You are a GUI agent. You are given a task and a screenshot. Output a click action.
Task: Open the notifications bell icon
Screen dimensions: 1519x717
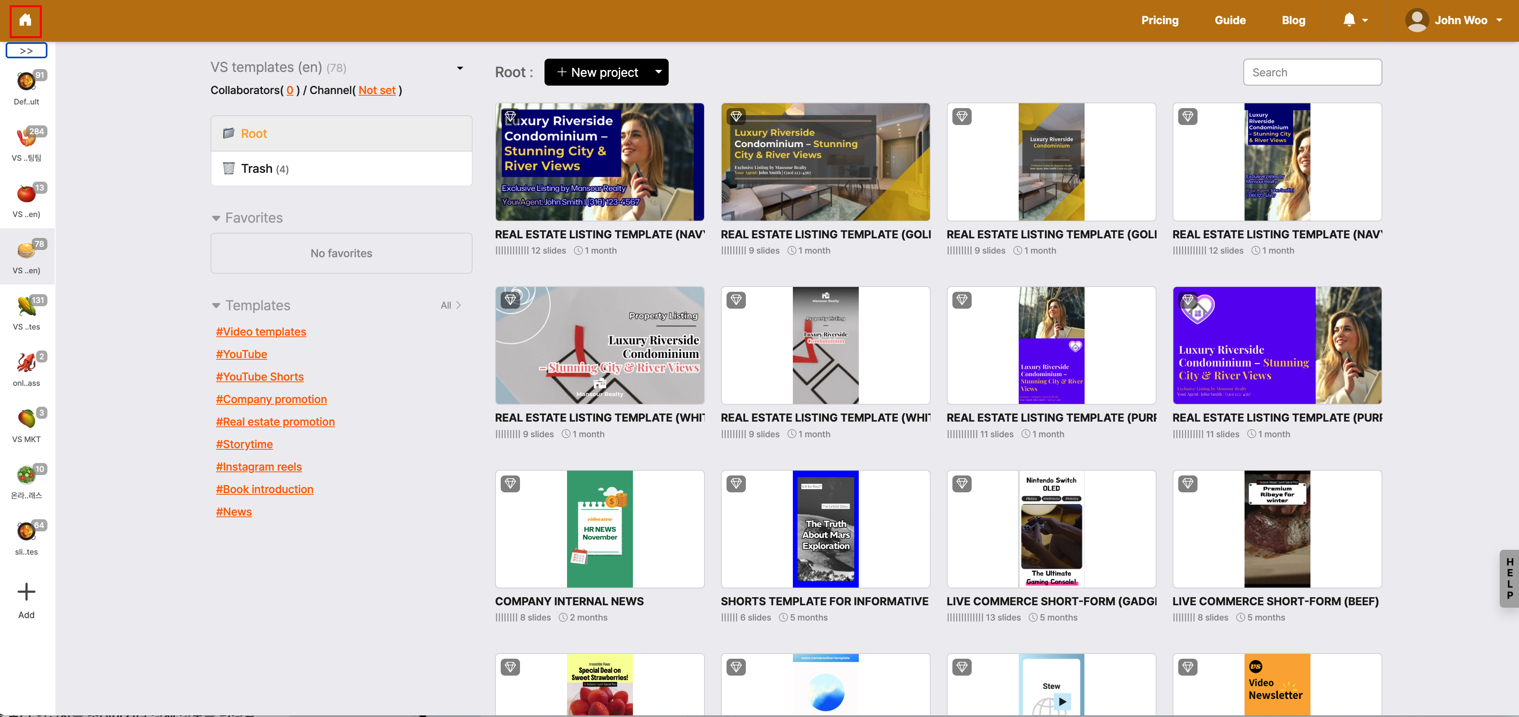point(1349,20)
